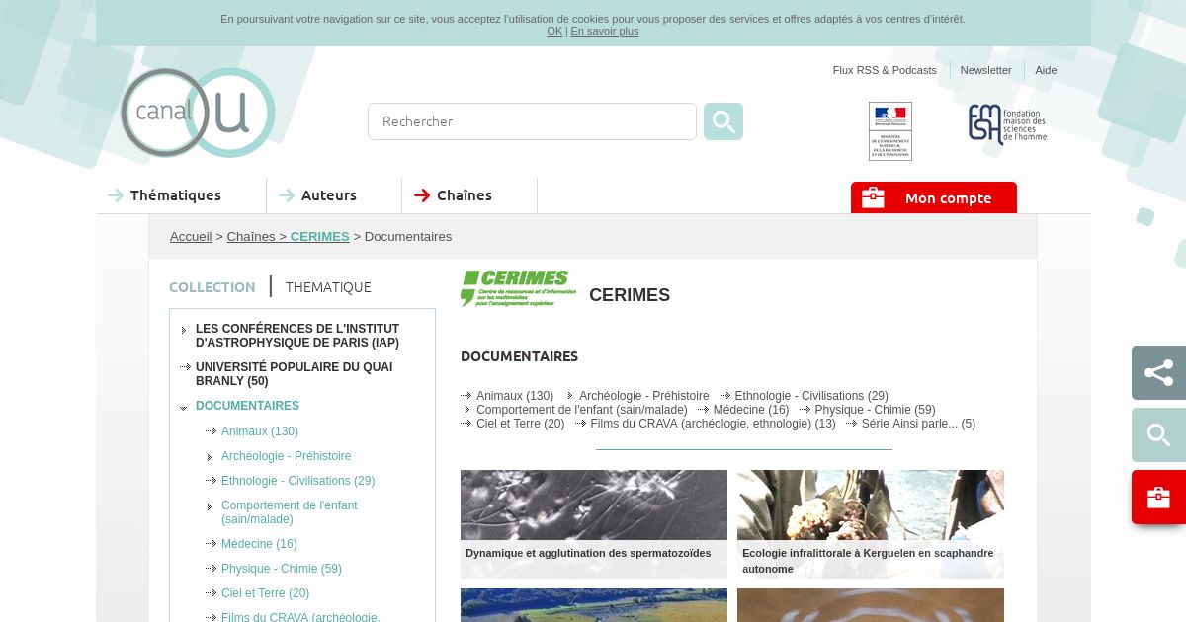This screenshot has height=622, width=1186.
Task: Open the Aide link
Action: (x=1046, y=70)
